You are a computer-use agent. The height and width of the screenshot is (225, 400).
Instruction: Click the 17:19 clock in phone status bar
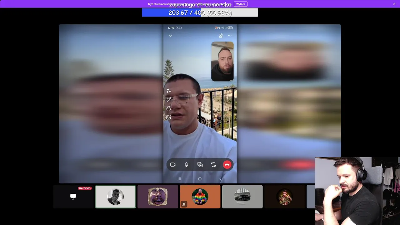[171, 28]
